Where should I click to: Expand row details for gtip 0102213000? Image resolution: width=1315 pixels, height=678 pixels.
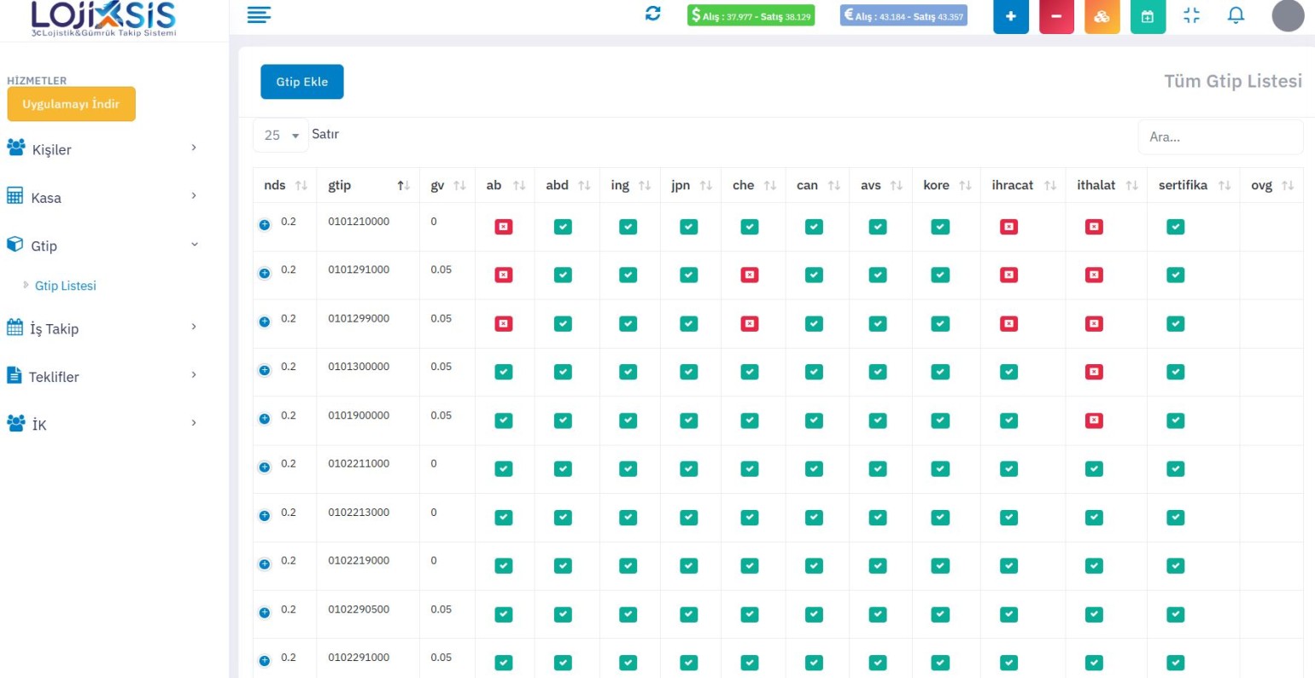265,516
